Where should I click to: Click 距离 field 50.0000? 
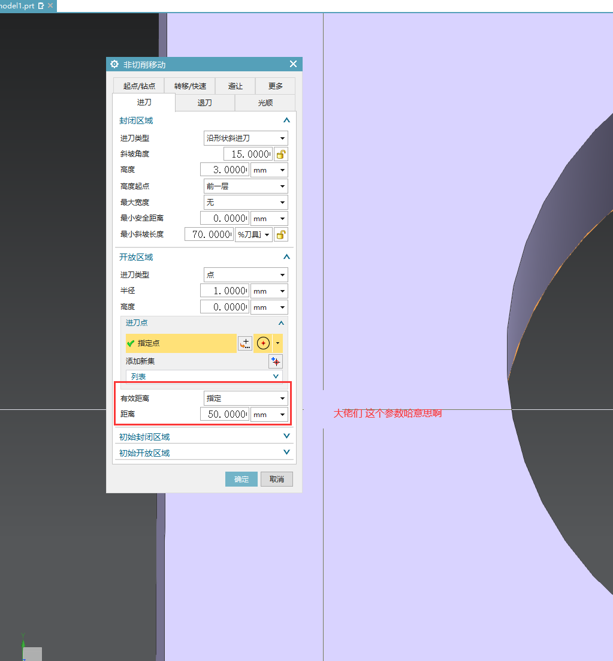pyautogui.click(x=225, y=414)
